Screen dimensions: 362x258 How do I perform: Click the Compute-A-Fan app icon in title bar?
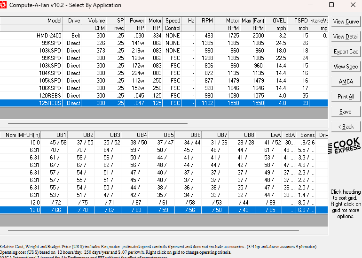(x=4, y=5)
